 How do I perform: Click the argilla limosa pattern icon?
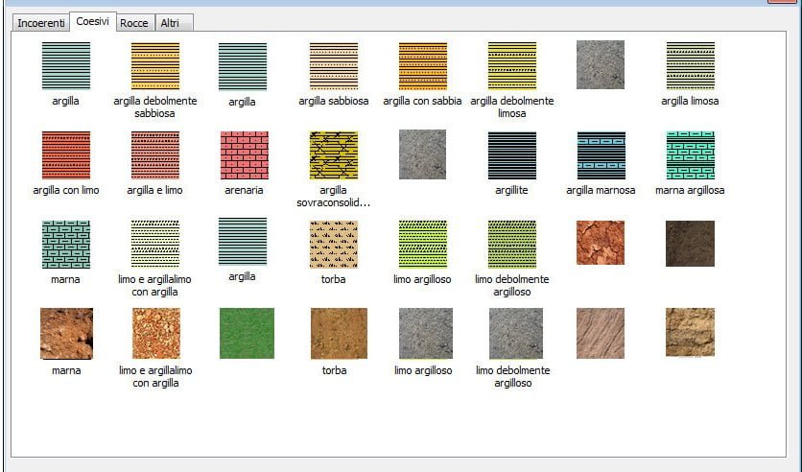(x=690, y=66)
